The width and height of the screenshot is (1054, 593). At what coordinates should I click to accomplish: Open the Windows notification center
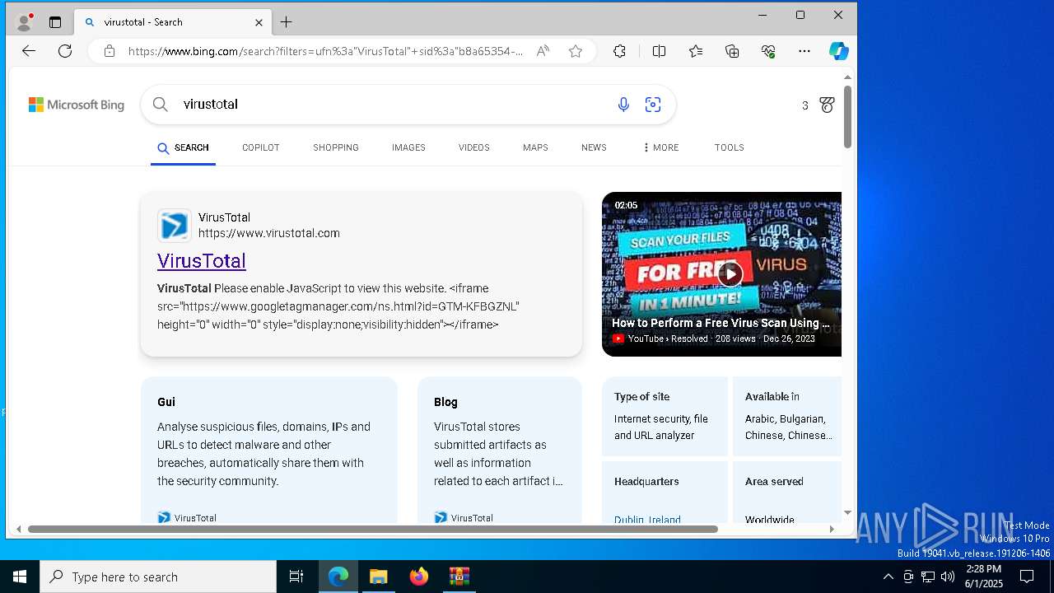[x=1027, y=577]
